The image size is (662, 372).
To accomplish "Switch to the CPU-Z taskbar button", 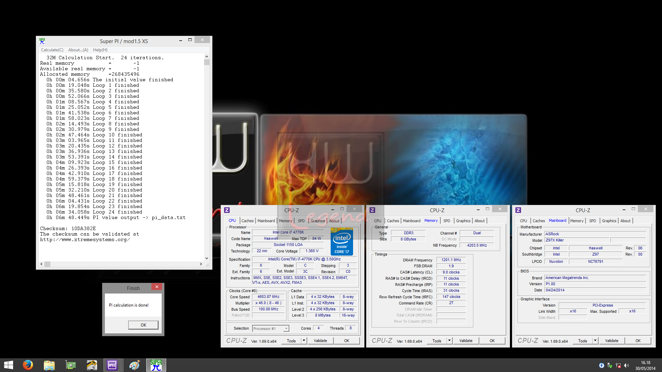I will tap(112, 365).
